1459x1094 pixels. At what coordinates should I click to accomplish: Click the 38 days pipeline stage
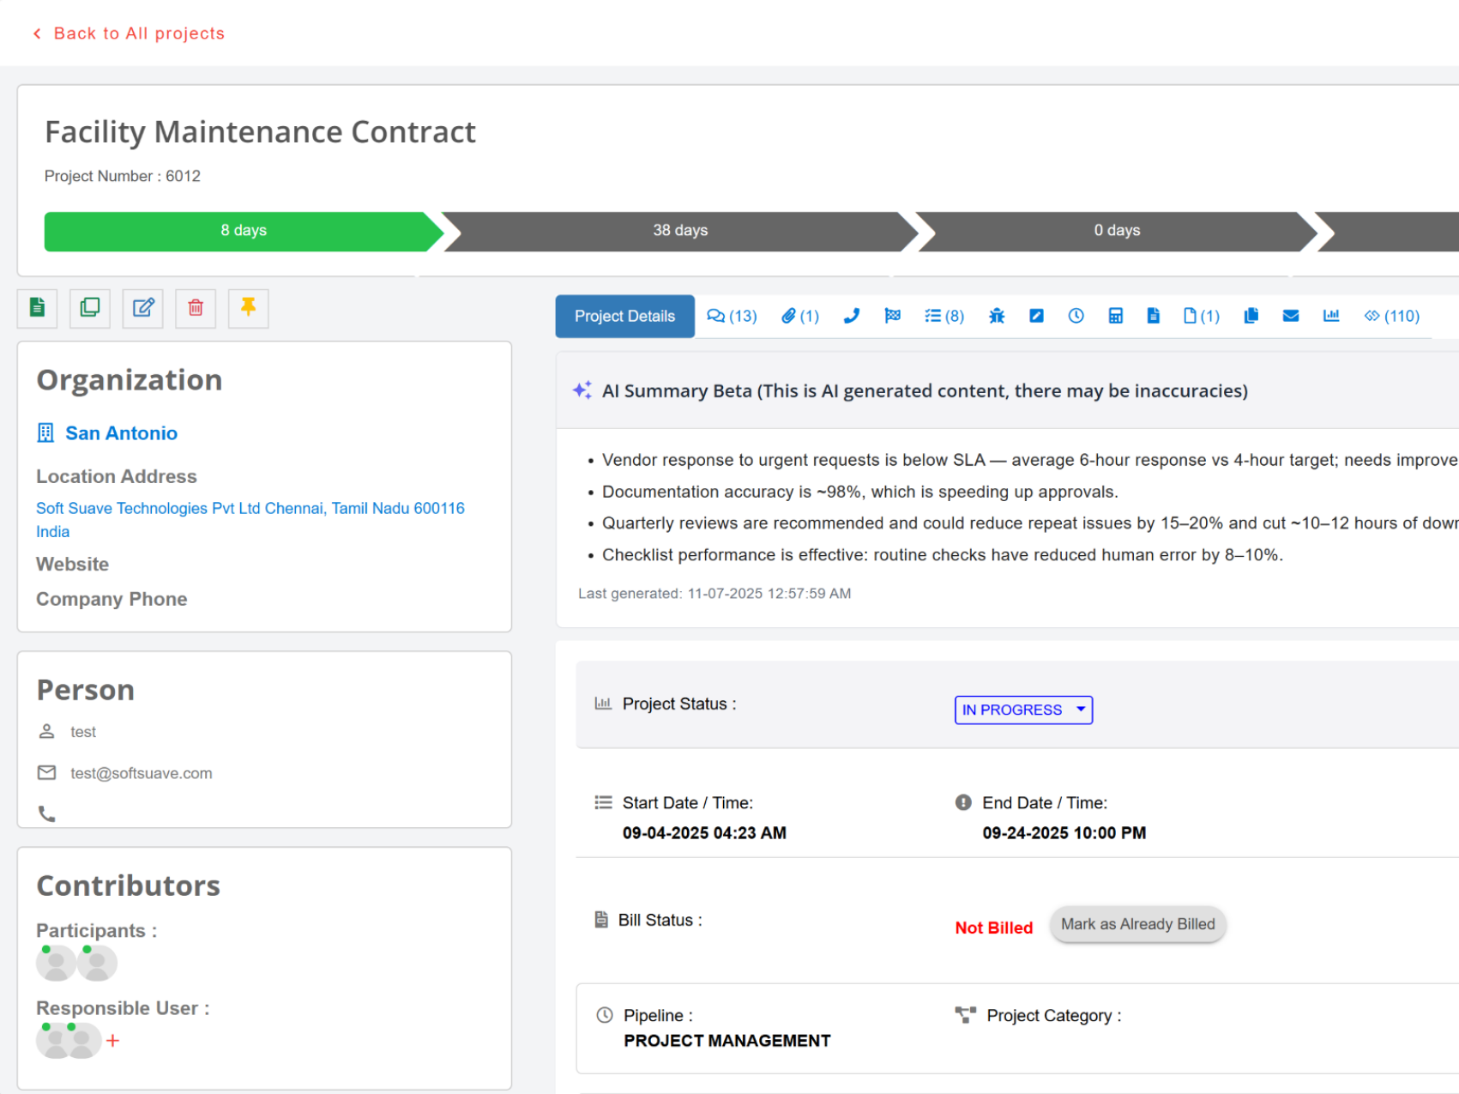[679, 231]
